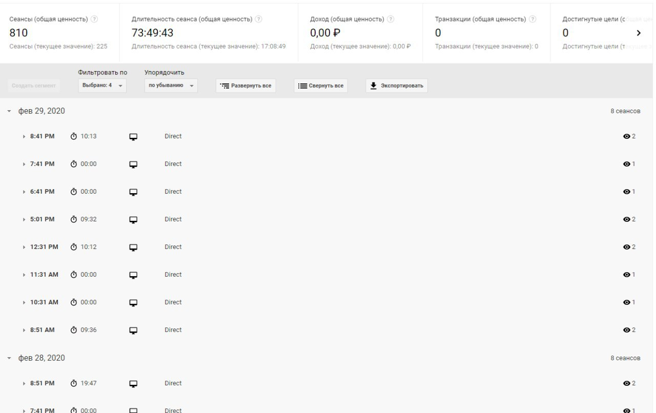The image size is (656, 413).
Task: Open the Упорядочить sort dropdown
Action: [x=171, y=86]
